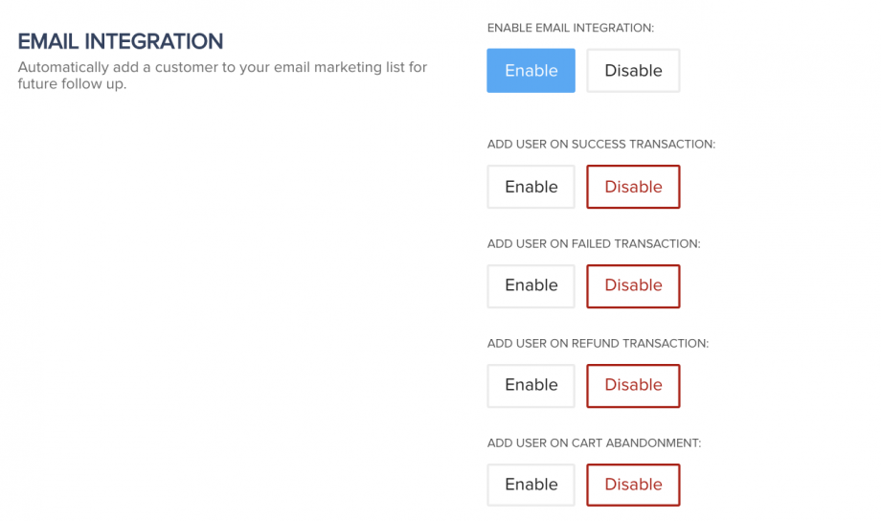Disable adding user on failed transaction

tap(633, 285)
